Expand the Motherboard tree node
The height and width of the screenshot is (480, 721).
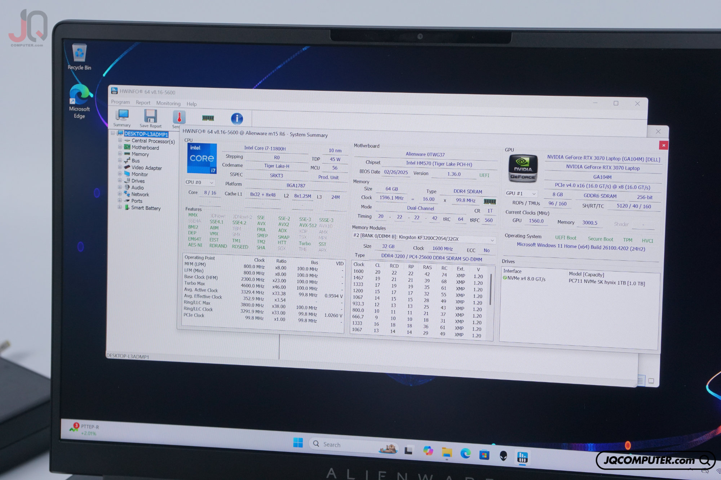pos(120,147)
